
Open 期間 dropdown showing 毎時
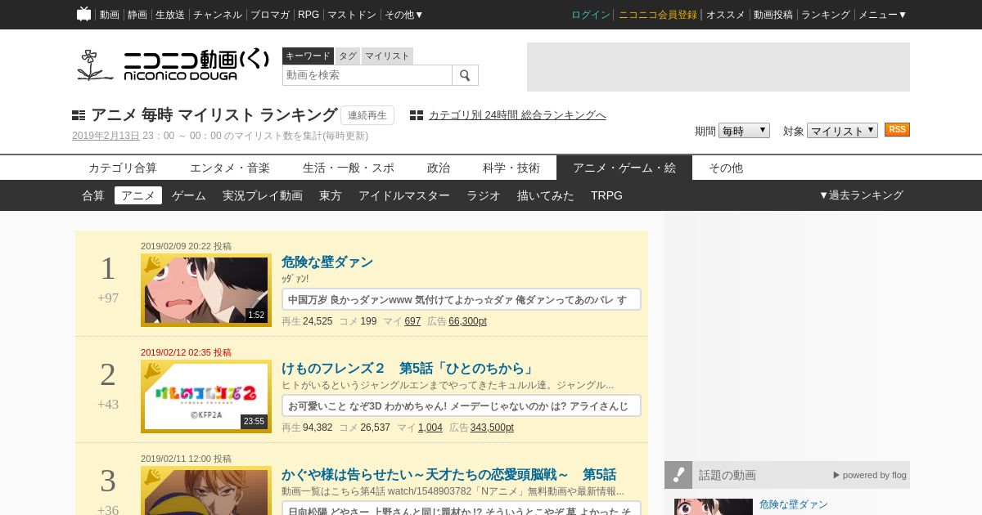744,131
